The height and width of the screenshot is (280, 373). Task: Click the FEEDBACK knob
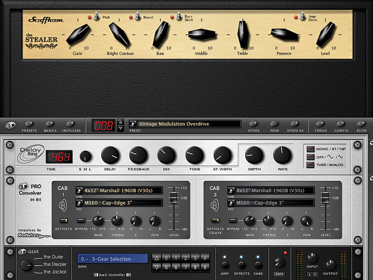click(x=138, y=155)
